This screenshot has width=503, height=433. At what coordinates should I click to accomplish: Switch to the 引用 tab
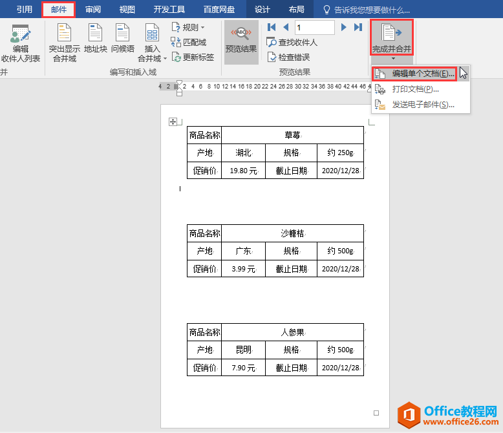pos(25,10)
